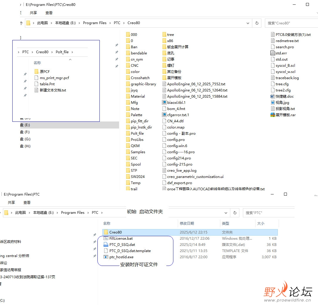The width and height of the screenshot is (318, 305).
Task: Click the ms_print_mgr.pcf file icon
Action: tap(36, 78)
